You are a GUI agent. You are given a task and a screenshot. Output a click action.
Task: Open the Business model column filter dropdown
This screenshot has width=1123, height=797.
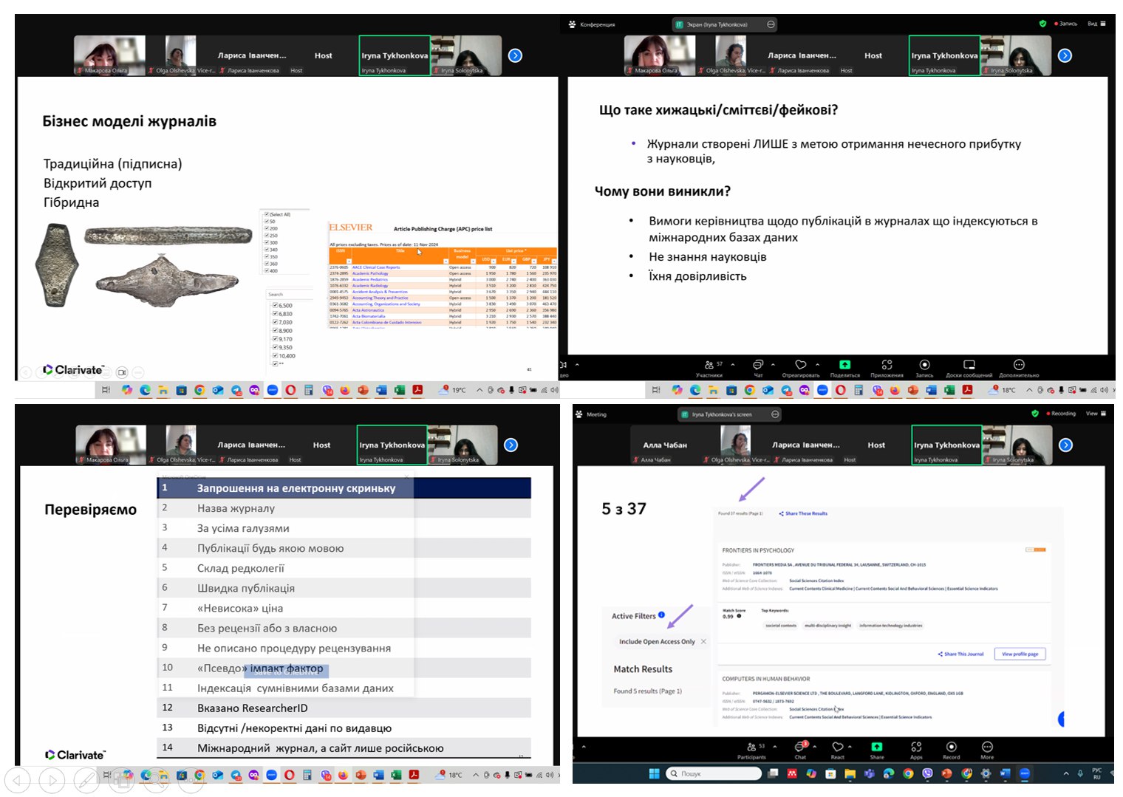pyautogui.click(x=474, y=261)
